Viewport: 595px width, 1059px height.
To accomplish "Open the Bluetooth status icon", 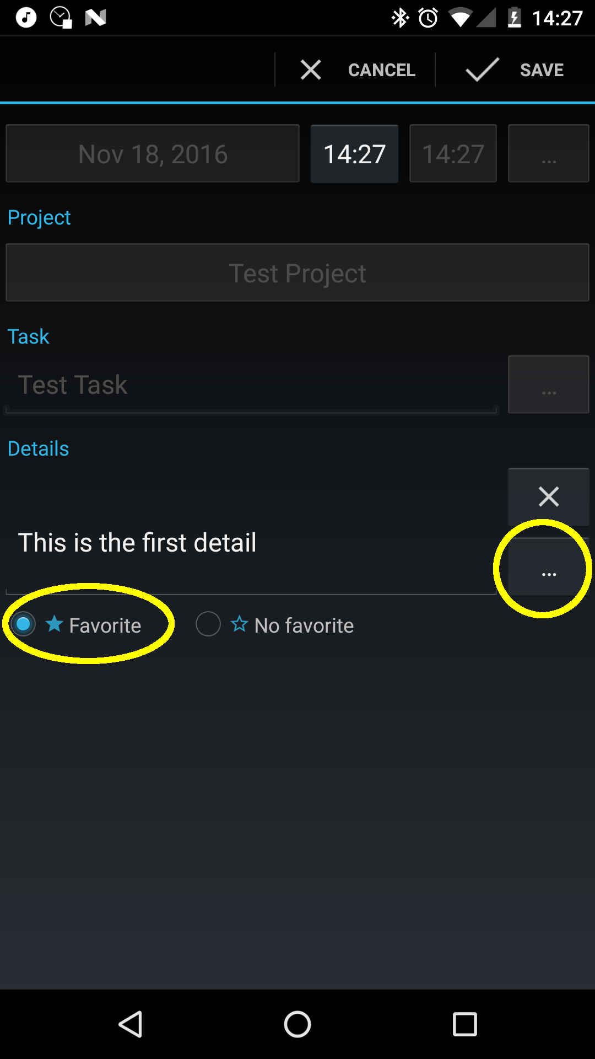I will [400, 18].
